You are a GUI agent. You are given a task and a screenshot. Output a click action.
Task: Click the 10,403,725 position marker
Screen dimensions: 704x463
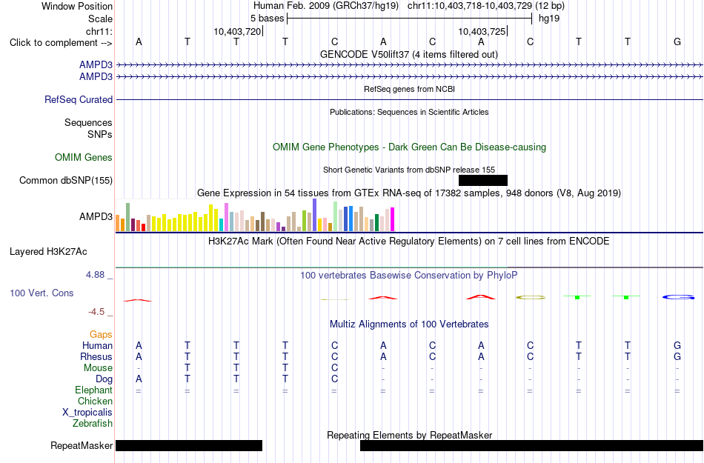[482, 31]
